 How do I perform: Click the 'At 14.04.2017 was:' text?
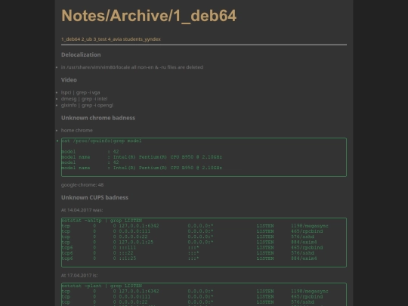click(82, 210)
